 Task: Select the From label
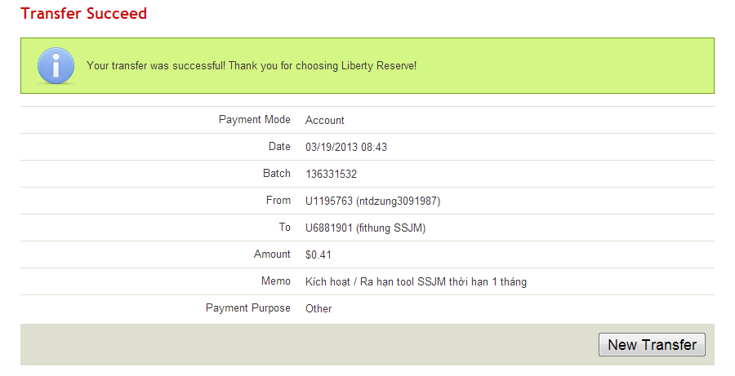click(x=278, y=201)
